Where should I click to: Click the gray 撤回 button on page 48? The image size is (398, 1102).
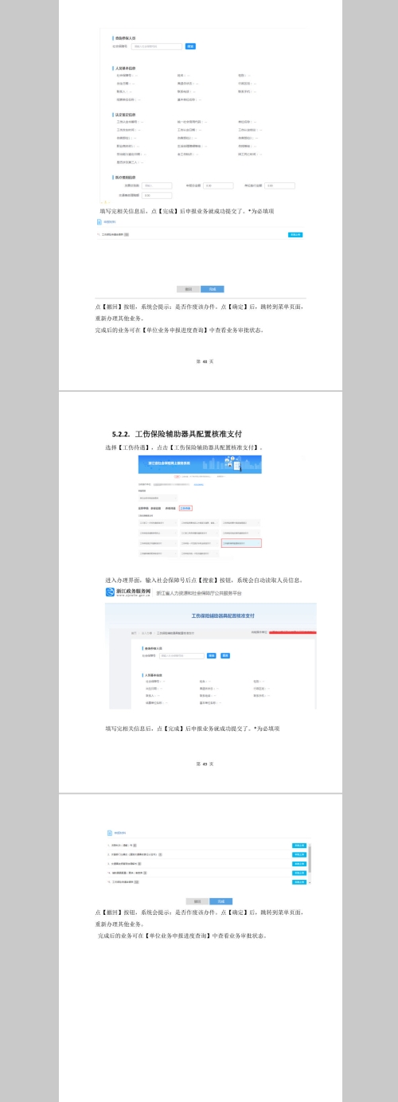189,289
